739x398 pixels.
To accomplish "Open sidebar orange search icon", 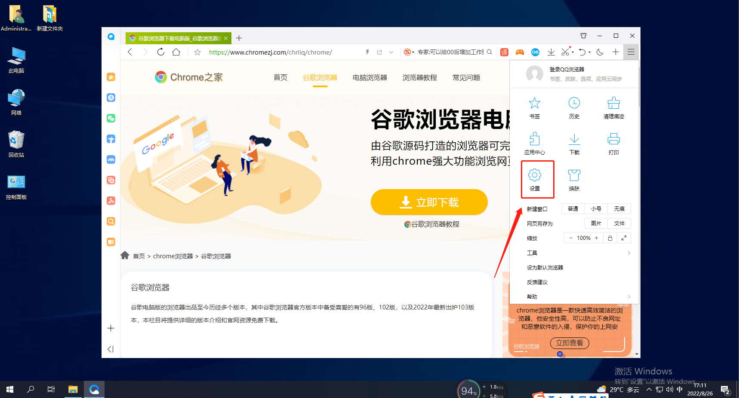I will click(111, 221).
